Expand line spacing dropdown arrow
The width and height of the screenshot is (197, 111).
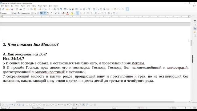tap(111, 13)
